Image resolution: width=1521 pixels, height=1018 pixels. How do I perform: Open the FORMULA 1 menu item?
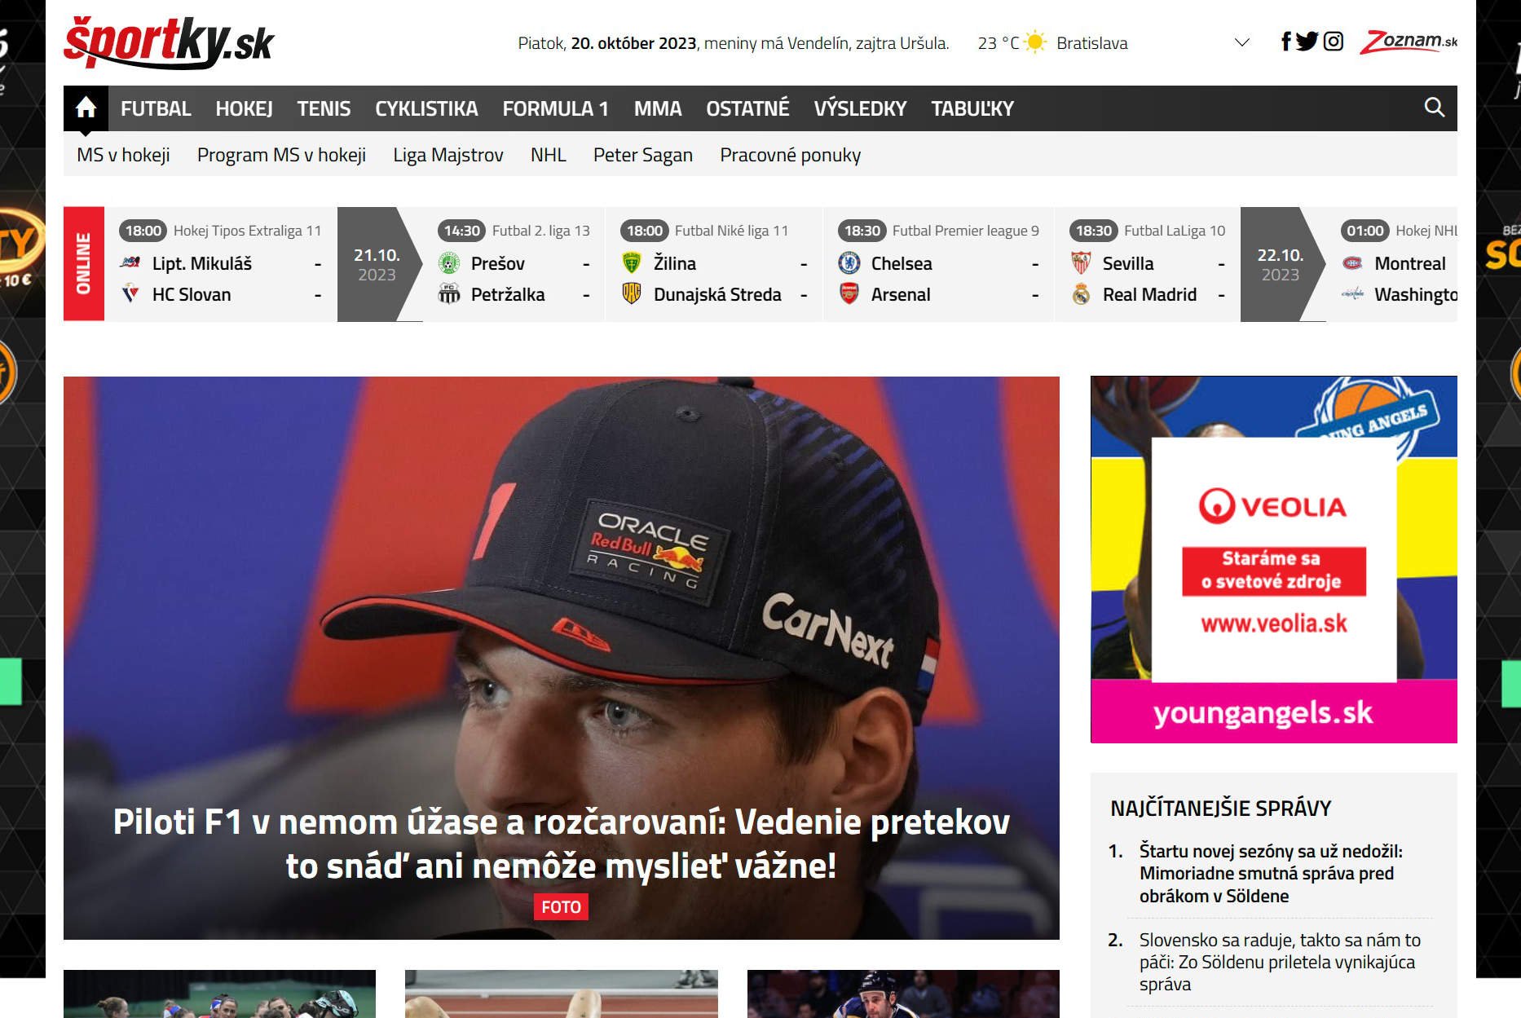pos(555,108)
